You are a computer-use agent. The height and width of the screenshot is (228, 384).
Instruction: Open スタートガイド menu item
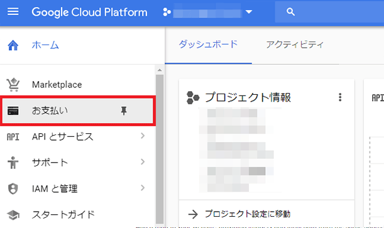(63, 215)
